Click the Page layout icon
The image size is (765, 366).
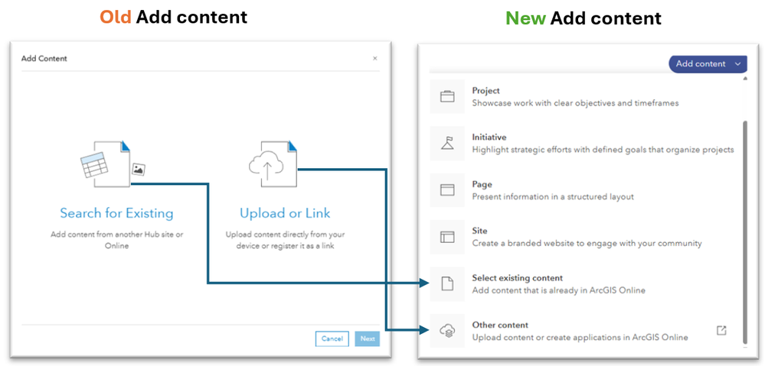pyautogui.click(x=447, y=189)
